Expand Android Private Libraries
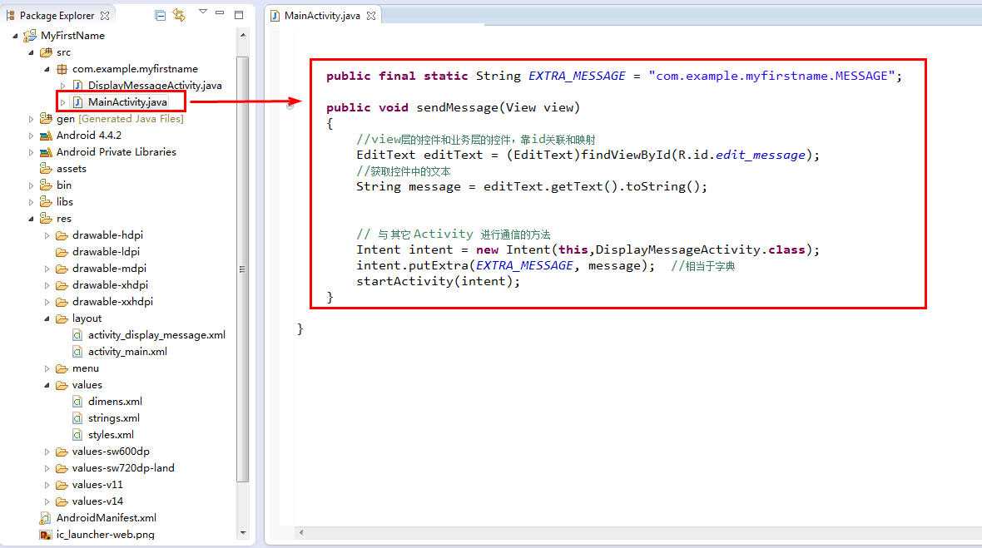This screenshot has width=982, height=548. click(31, 152)
